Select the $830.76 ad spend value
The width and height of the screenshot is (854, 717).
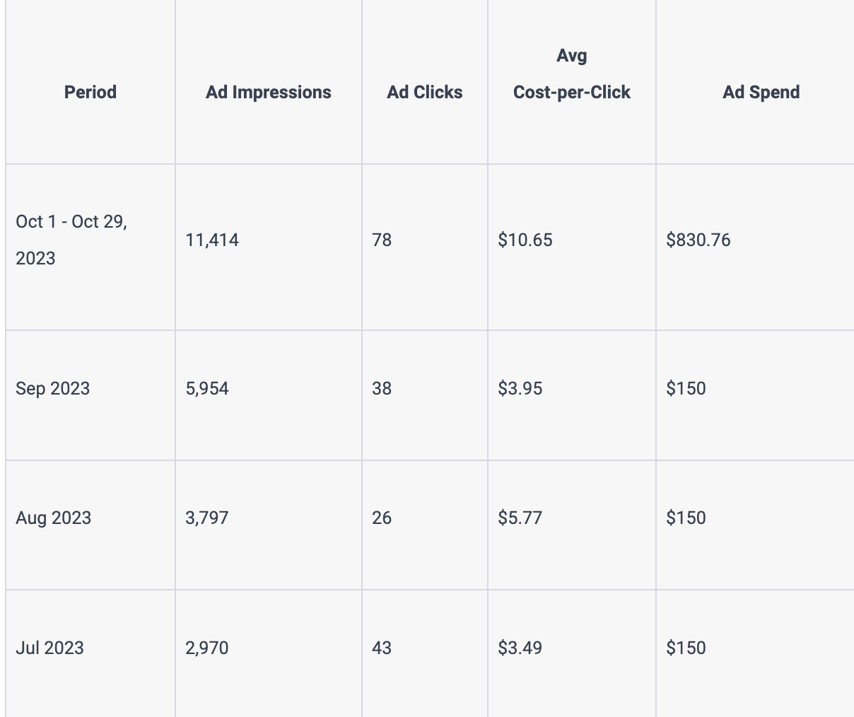[698, 240]
